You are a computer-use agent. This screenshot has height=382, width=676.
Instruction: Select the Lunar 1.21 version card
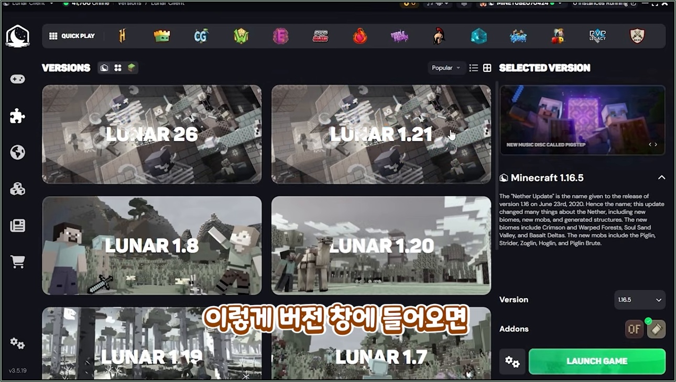pyautogui.click(x=381, y=134)
